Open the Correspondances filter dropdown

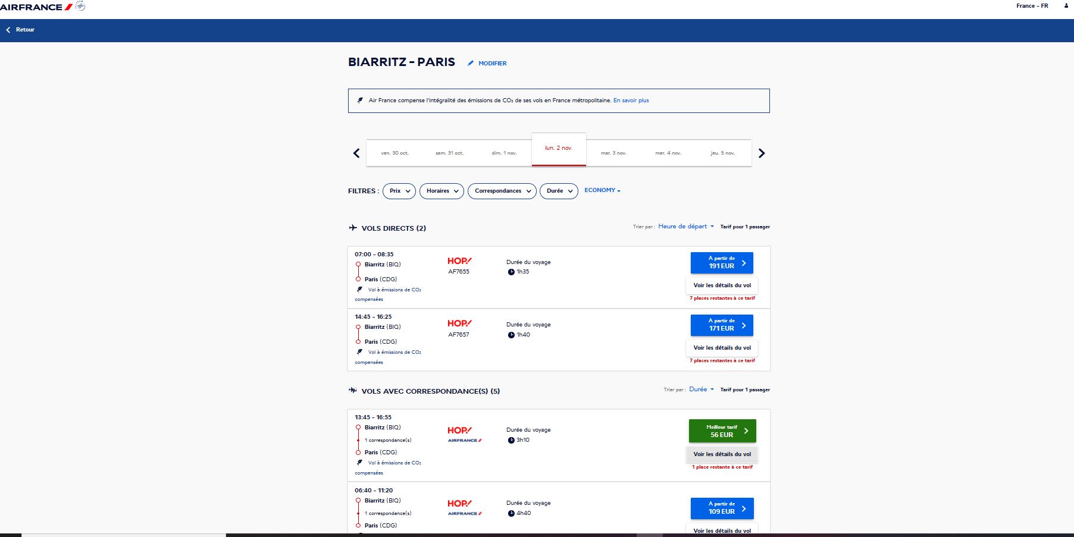coord(502,191)
